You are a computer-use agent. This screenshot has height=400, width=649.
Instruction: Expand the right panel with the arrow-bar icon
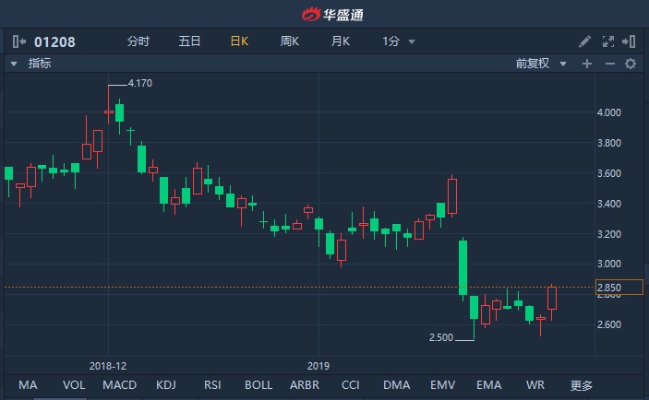[629, 41]
